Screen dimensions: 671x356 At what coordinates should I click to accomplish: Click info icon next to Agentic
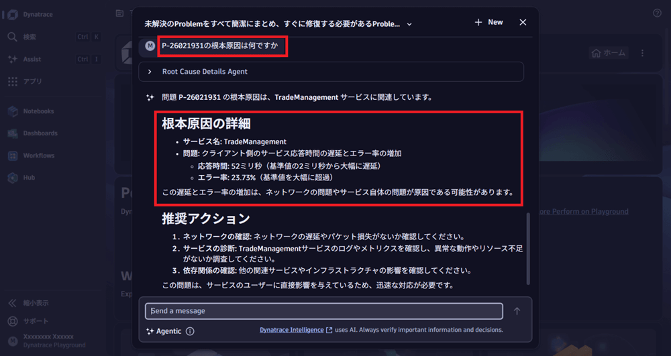click(x=190, y=331)
